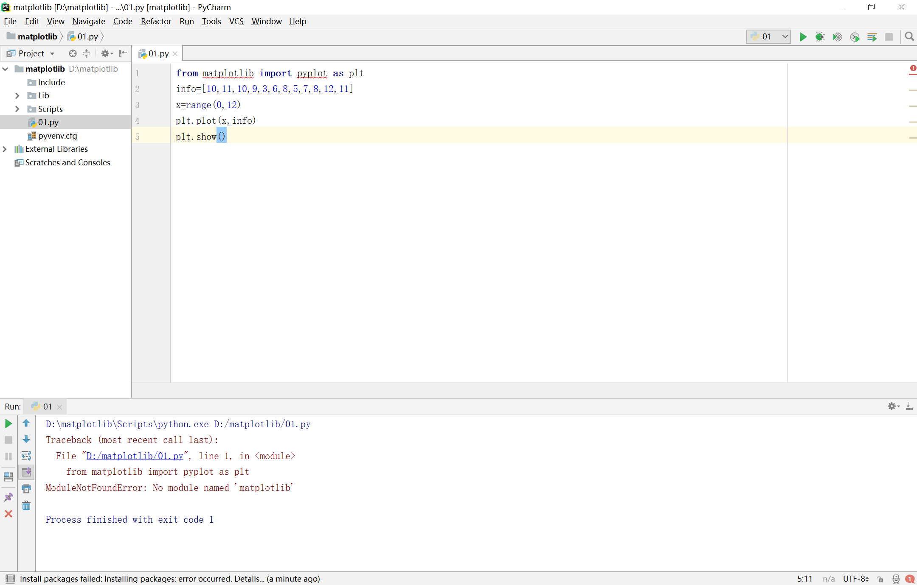This screenshot has height=585, width=917.
Task: Open the Navigate menu
Action: click(x=89, y=21)
